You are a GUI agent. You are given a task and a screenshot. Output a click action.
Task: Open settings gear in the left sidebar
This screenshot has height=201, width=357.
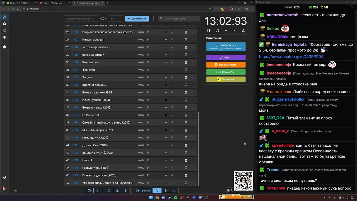click(x=4, y=24)
